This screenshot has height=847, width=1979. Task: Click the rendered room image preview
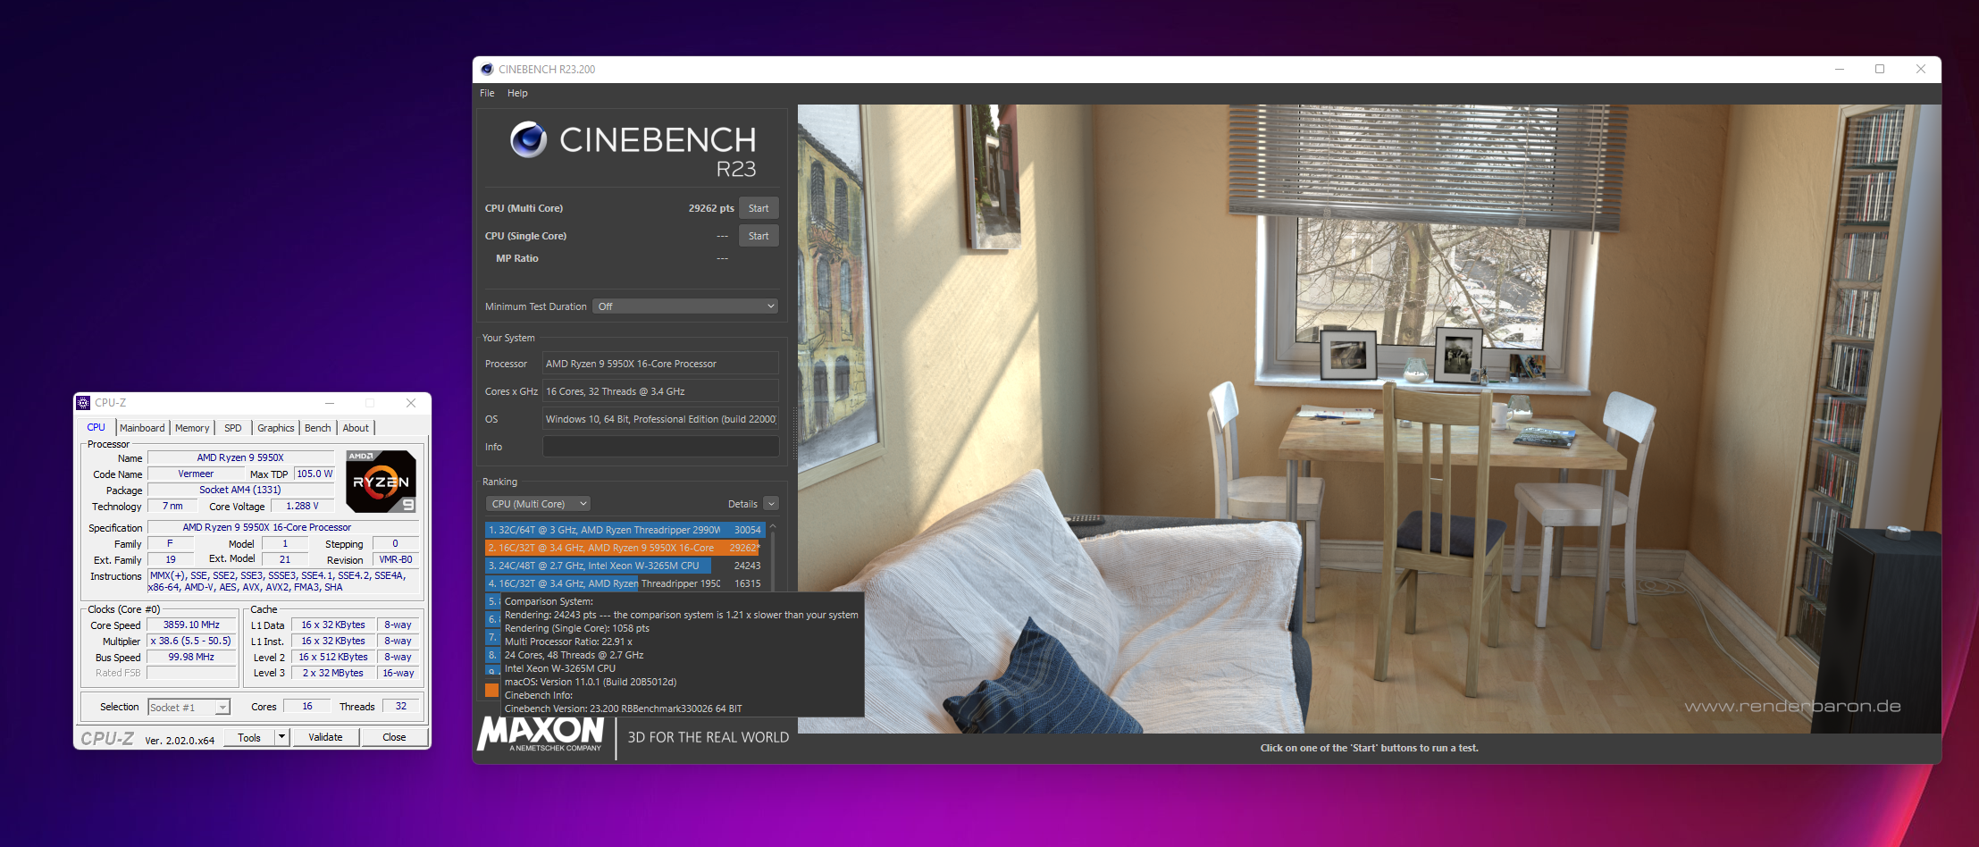[x=1369, y=419]
